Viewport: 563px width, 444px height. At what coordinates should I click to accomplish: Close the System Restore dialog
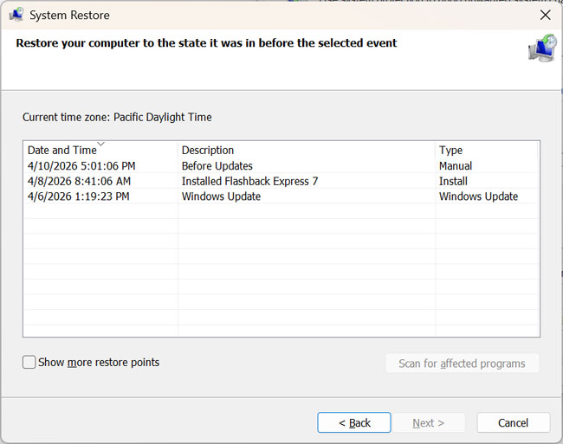pyautogui.click(x=546, y=15)
